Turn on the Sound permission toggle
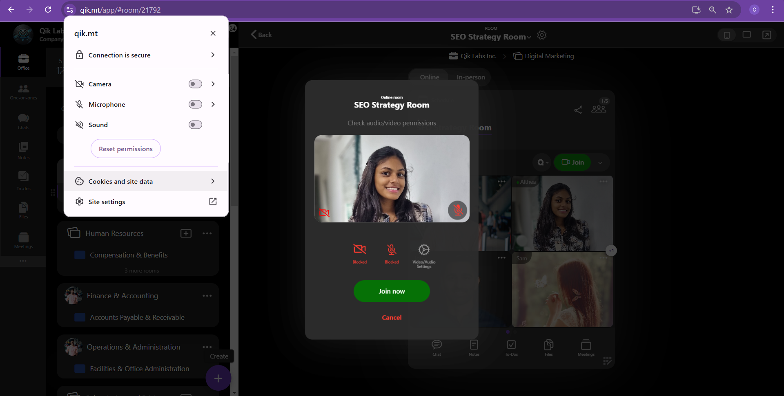The height and width of the screenshot is (396, 784). (x=195, y=125)
